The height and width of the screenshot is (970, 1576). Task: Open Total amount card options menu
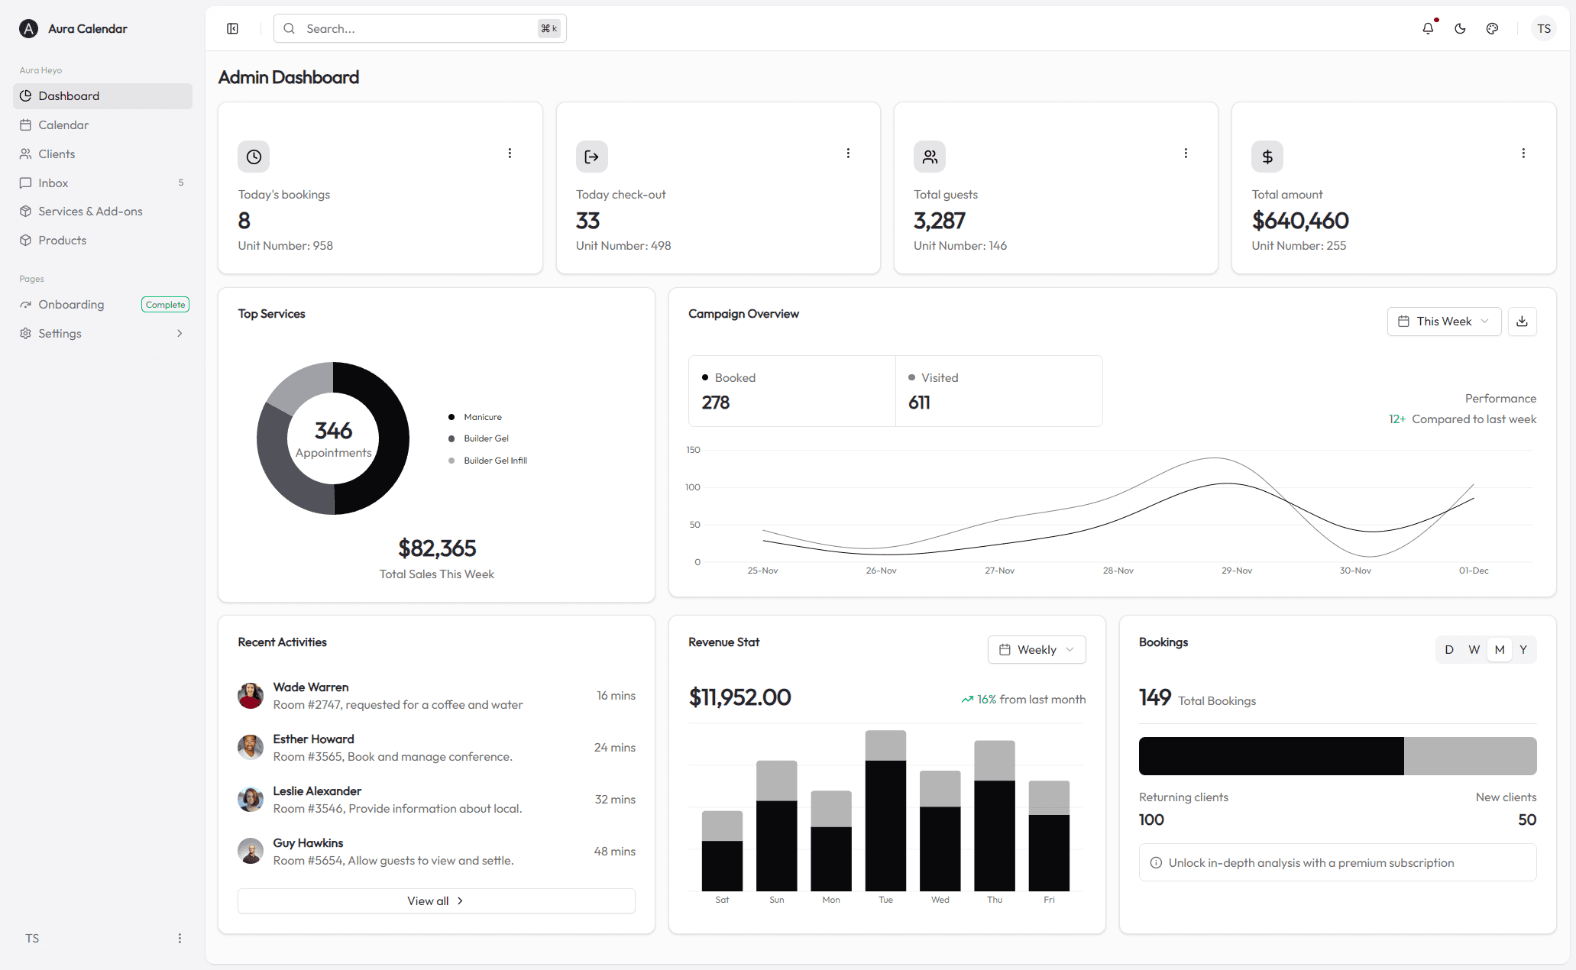pyautogui.click(x=1523, y=153)
